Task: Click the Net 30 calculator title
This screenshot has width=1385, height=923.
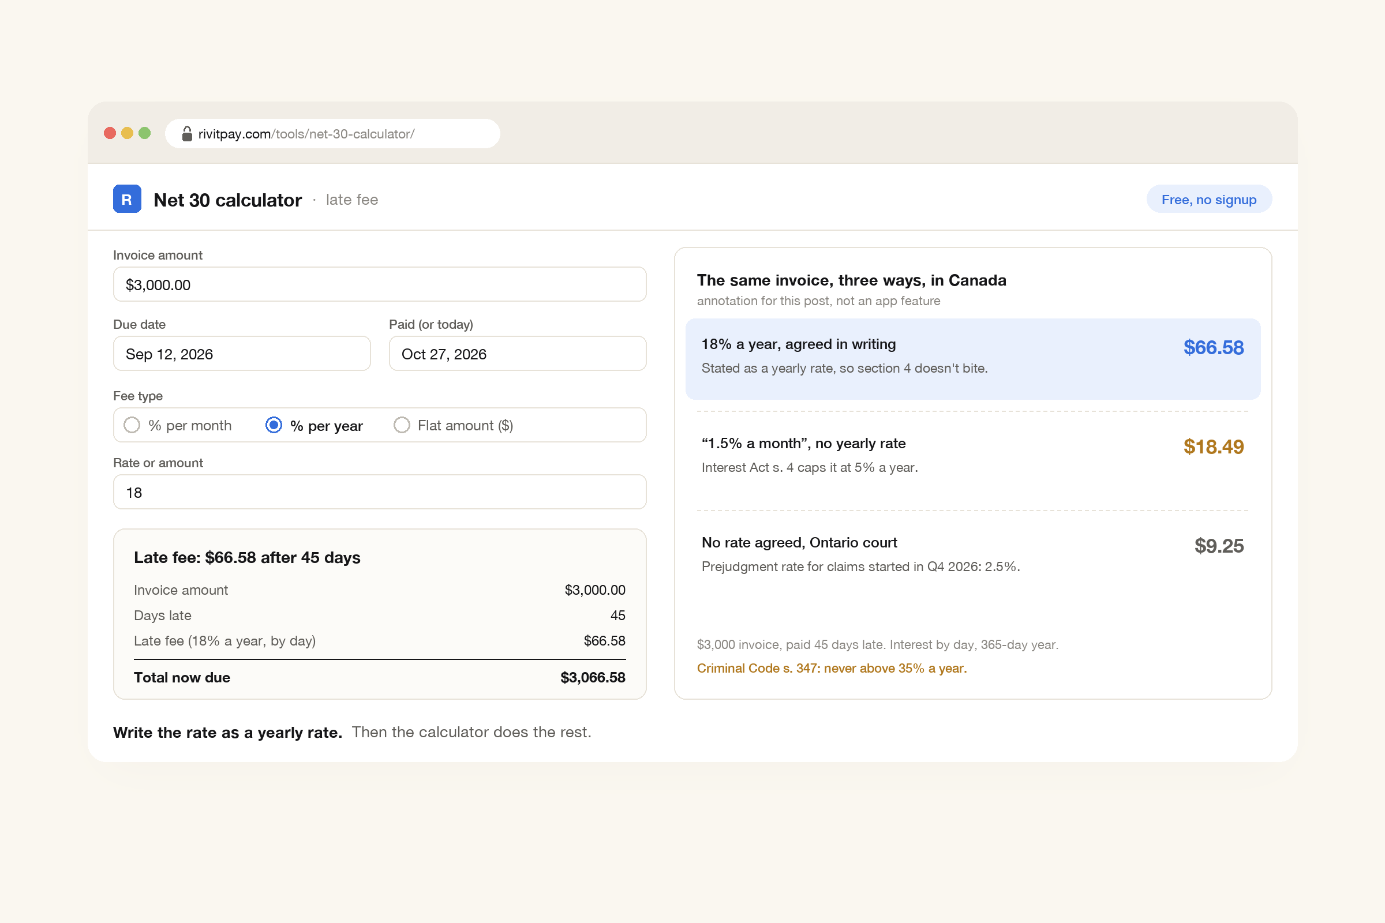Action: click(x=228, y=200)
